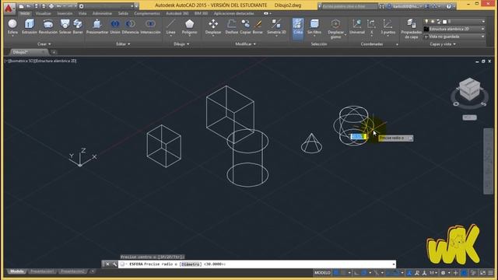Click the Borrar erase tool
The image size is (498, 280).
point(258,26)
